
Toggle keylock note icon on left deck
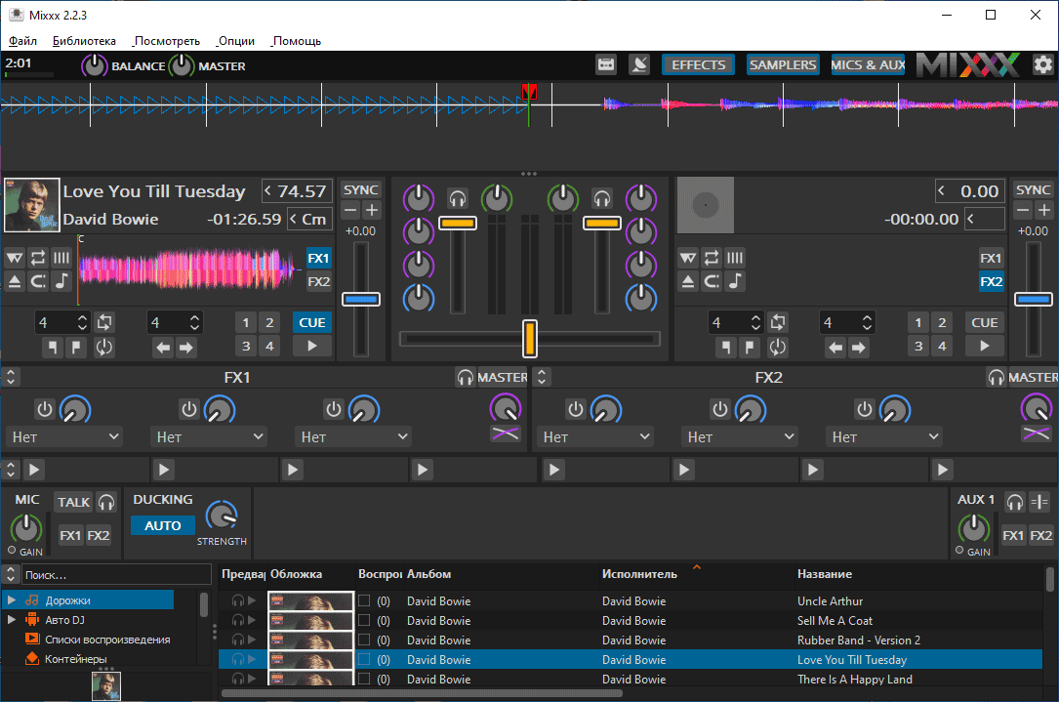[61, 281]
